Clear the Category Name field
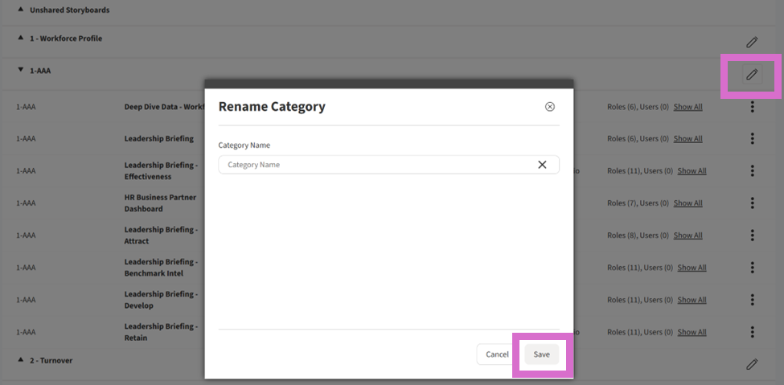Screen dimensions: 784x385 [542, 165]
